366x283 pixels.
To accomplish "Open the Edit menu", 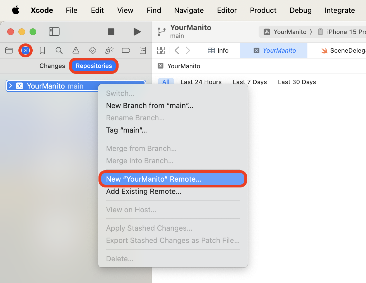I will (x=97, y=10).
